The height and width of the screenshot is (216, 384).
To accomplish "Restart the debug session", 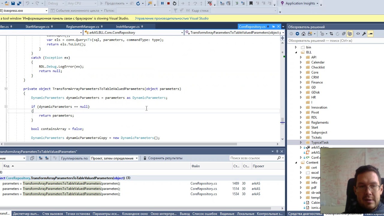I will (x=175, y=3).
